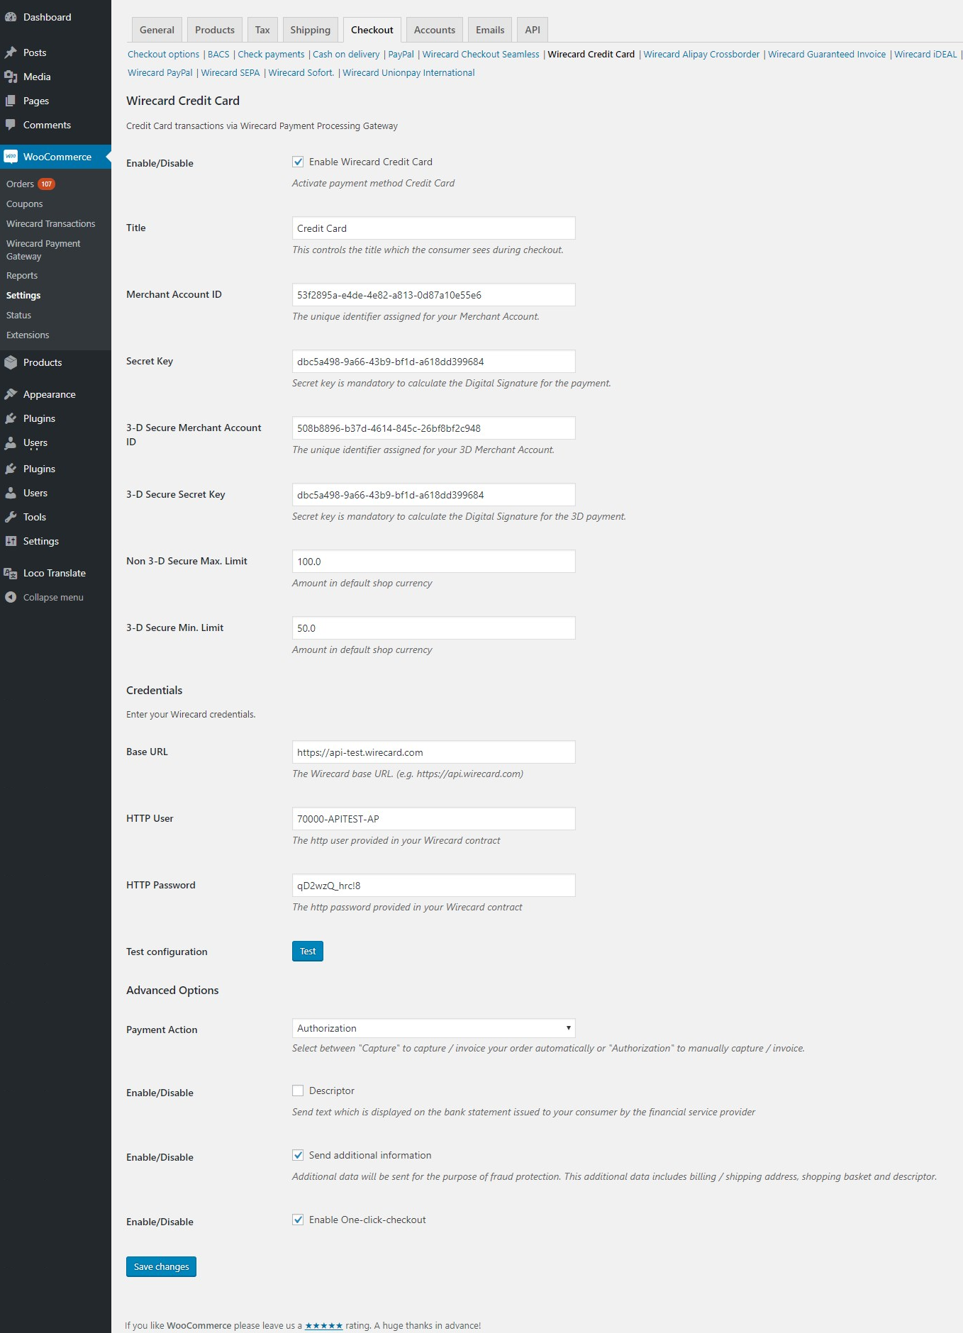Click the Pages icon in the sidebar

click(11, 101)
